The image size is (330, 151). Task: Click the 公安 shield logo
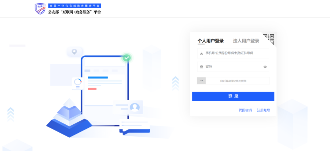tap(40, 9)
